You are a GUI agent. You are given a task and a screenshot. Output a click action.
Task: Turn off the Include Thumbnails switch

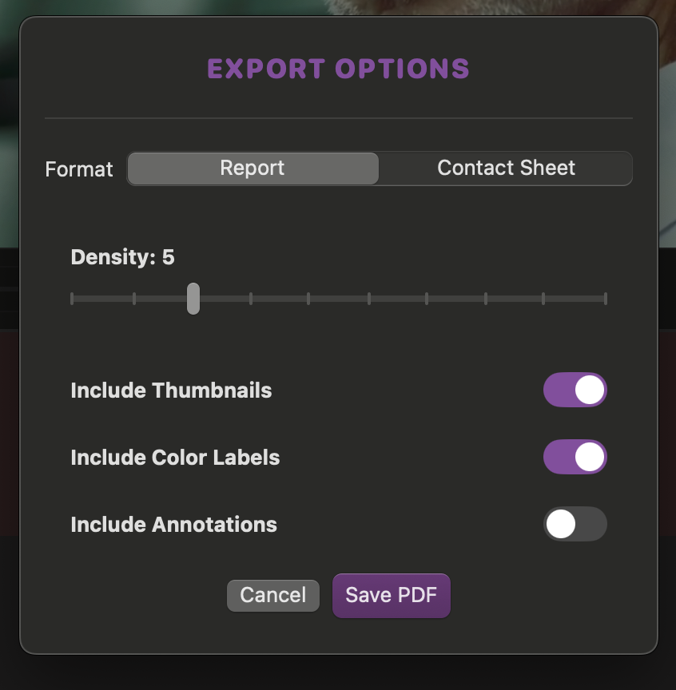pyautogui.click(x=575, y=391)
